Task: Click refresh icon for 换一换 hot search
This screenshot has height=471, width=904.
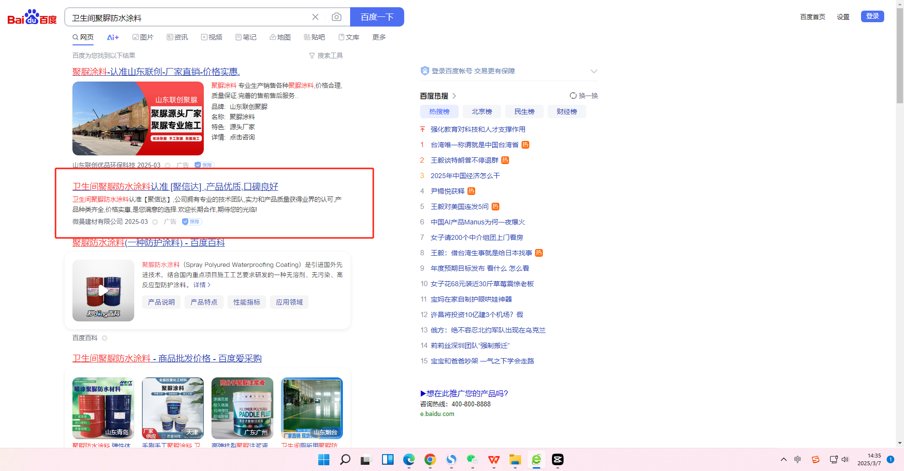Action: [x=573, y=96]
